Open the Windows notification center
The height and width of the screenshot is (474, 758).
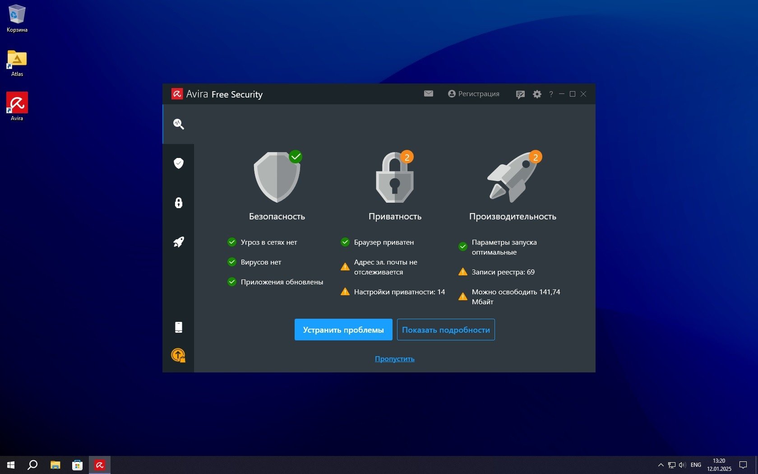(743, 465)
